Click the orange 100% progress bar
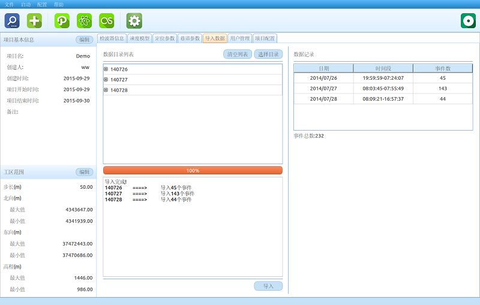The width and height of the screenshot is (480, 305). [x=193, y=170]
